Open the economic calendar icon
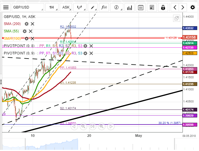The width and height of the screenshot is (199, 151). [x=141, y=7]
